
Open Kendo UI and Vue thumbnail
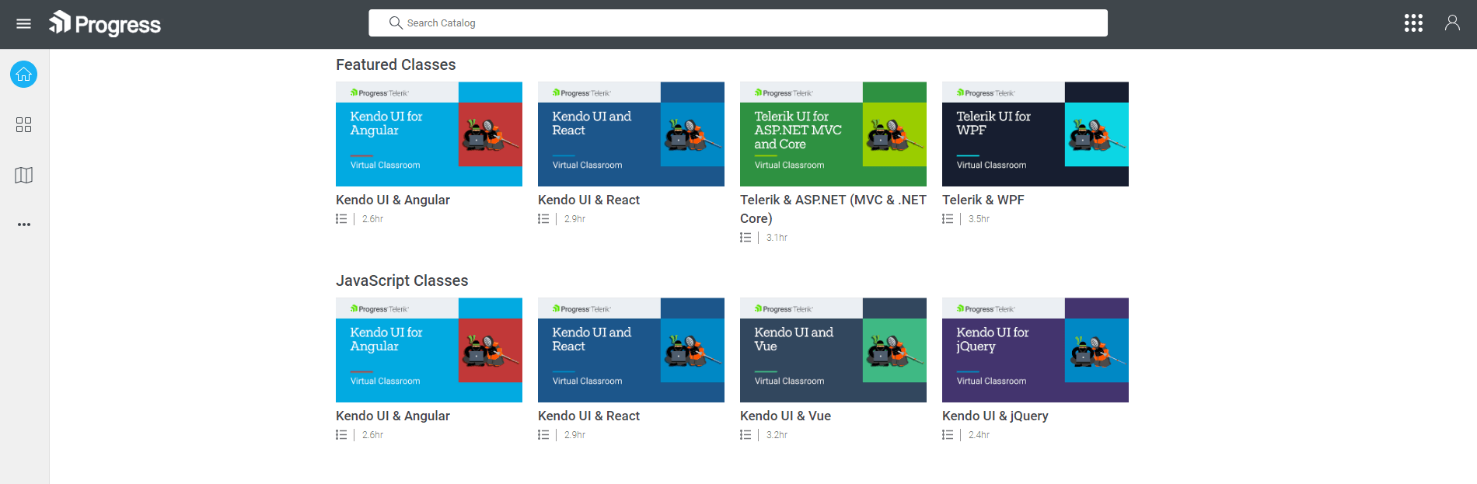[833, 350]
